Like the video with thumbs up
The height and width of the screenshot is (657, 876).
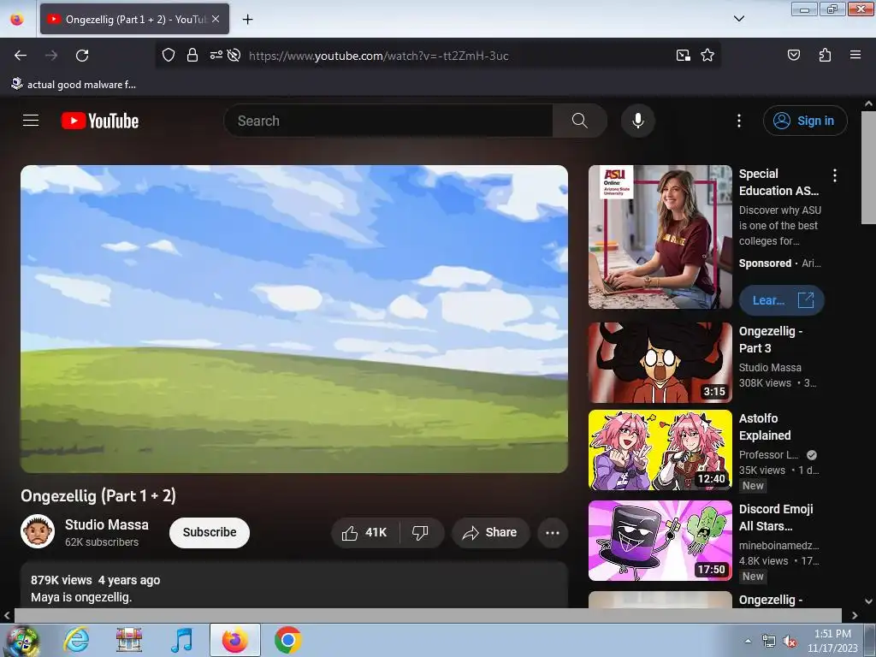click(x=364, y=532)
